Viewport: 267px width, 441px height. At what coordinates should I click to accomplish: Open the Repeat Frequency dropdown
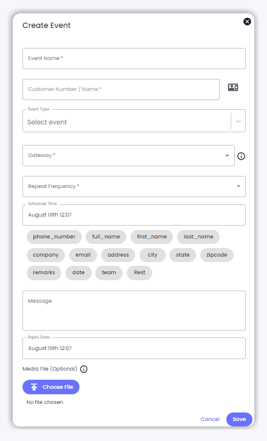click(134, 186)
